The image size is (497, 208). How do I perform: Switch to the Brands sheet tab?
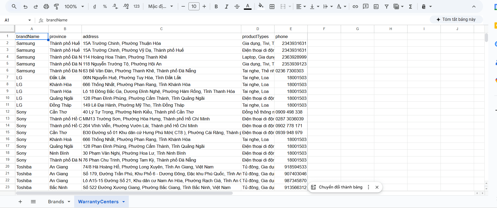click(56, 202)
